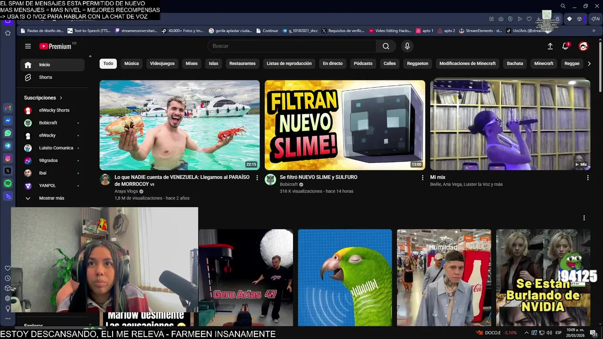Collapse sidebar with the up caret

(x=90, y=57)
